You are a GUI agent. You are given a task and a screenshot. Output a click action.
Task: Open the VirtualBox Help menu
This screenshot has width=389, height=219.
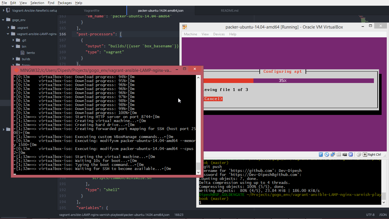pyautogui.click(x=233, y=34)
